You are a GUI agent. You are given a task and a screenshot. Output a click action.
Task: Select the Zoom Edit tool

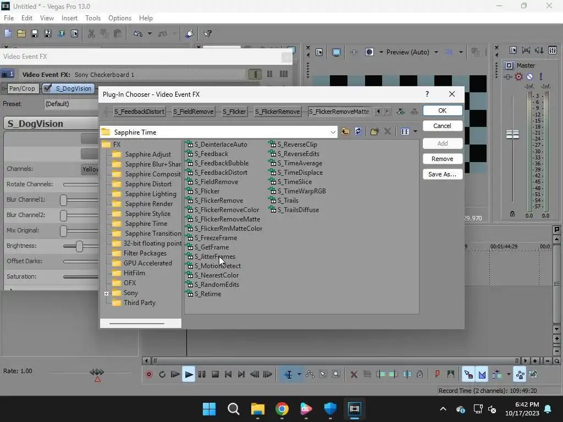tap(336, 374)
